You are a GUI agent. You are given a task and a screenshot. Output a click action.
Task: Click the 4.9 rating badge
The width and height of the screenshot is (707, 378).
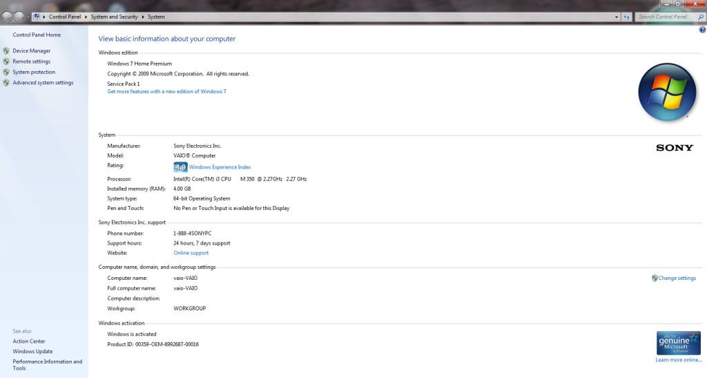(x=180, y=167)
